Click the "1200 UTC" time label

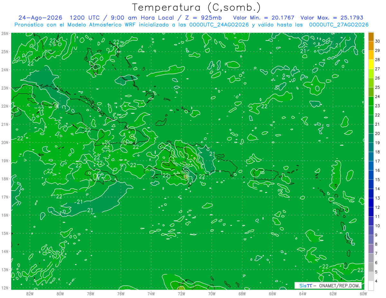click(x=84, y=18)
